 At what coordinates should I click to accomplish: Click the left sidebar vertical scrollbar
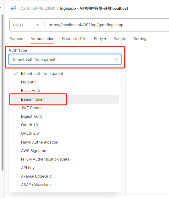pos(3,93)
